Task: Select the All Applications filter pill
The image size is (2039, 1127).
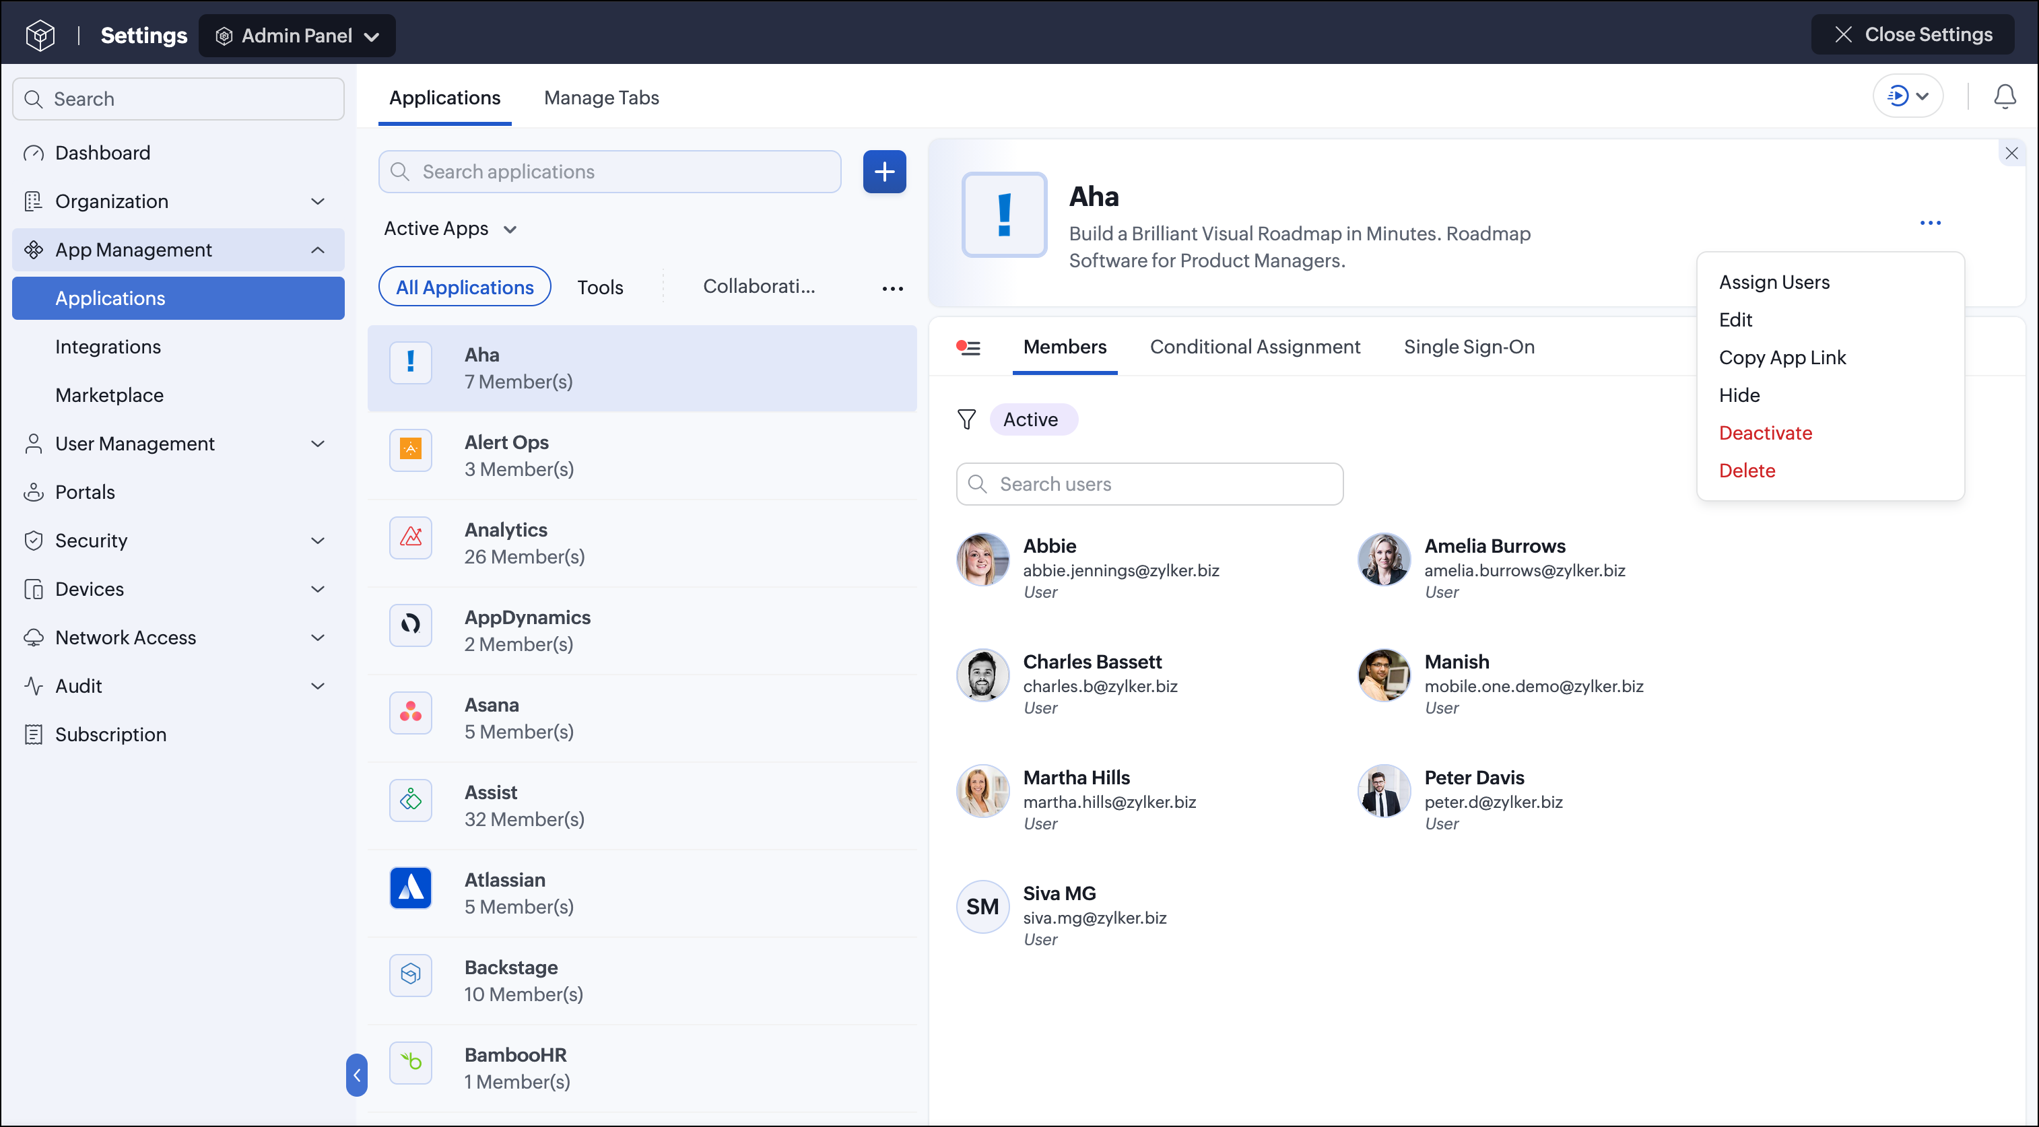Action: point(465,287)
